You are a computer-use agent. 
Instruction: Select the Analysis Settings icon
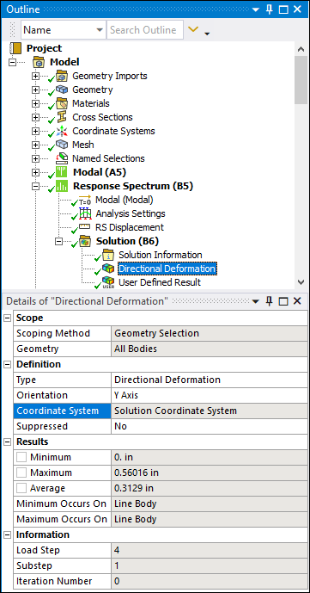pos(85,213)
